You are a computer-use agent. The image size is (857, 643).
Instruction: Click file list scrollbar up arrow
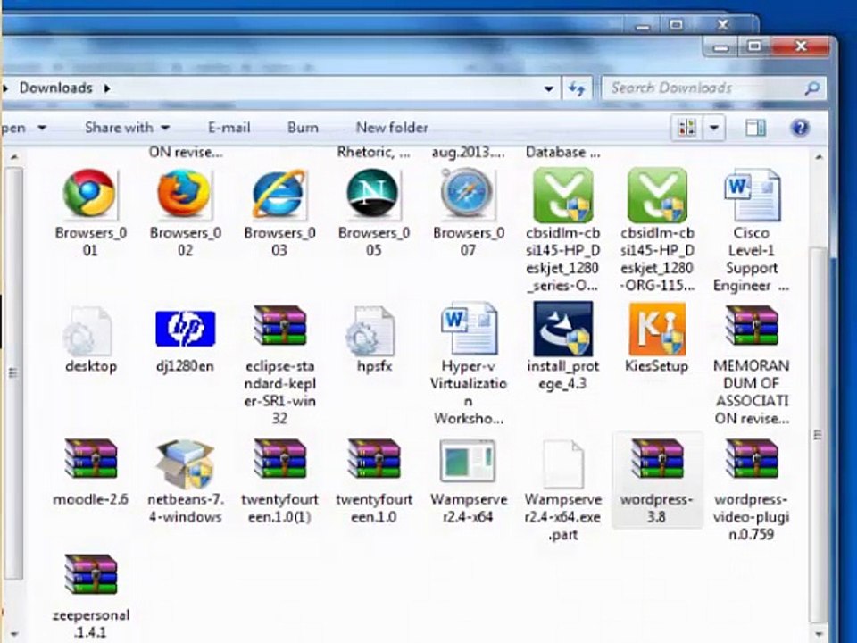coord(819,157)
